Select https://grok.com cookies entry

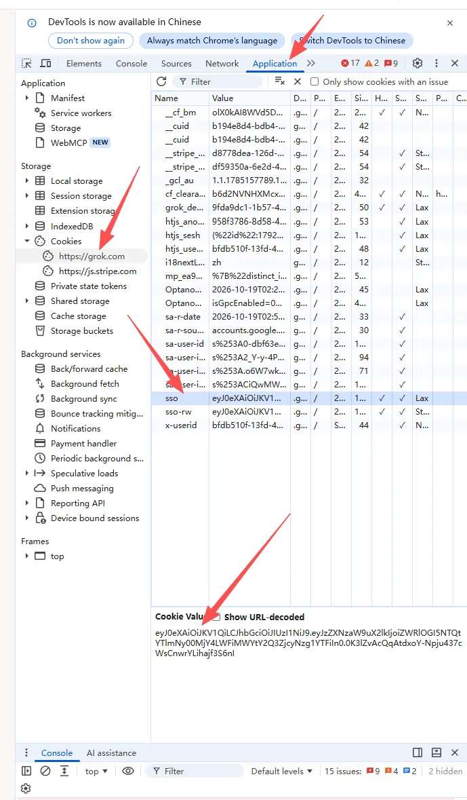(92, 256)
